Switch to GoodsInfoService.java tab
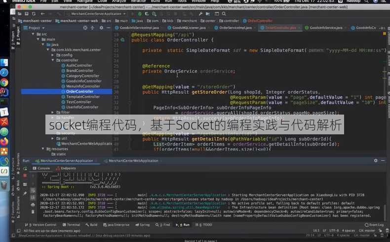This screenshot has width=390, height=242. [x=324, y=28]
